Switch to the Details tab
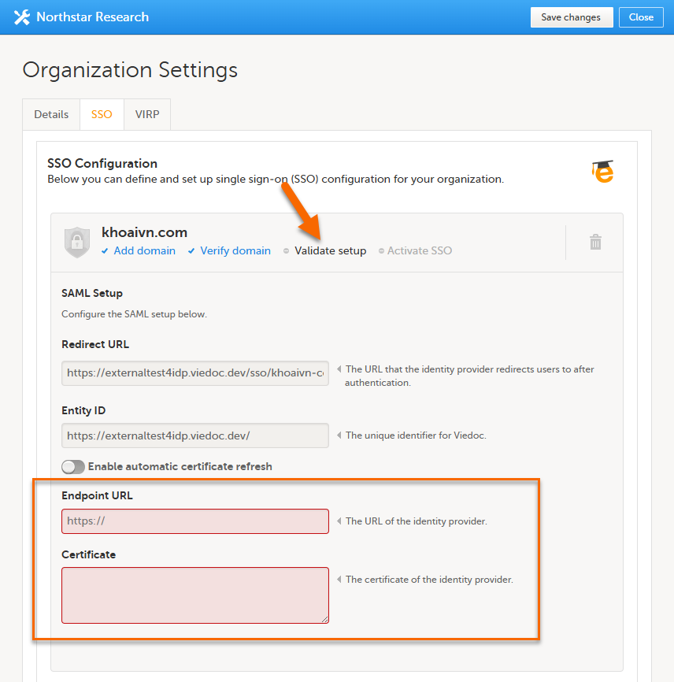Screen dimensions: 674x682 (51, 114)
